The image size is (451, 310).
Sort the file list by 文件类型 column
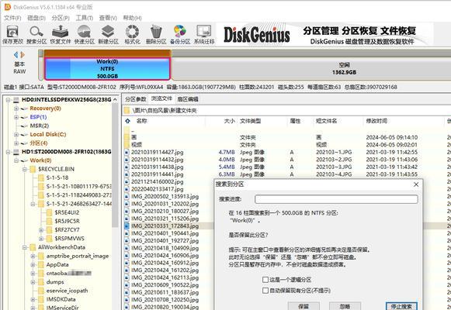pyautogui.click(x=250, y=121)
